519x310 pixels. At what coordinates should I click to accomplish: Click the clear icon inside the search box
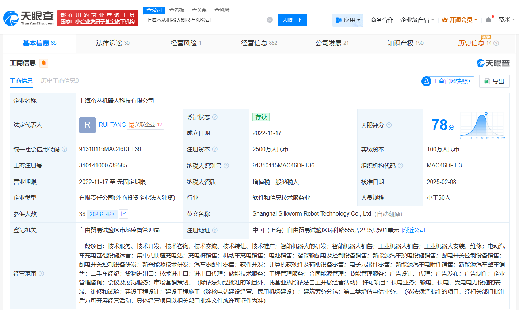(x=270, y=20)
